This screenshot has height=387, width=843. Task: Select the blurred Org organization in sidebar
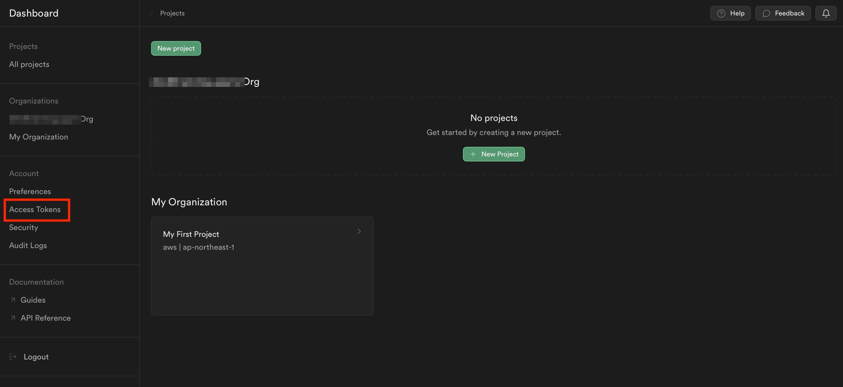[x=51, y=119]
